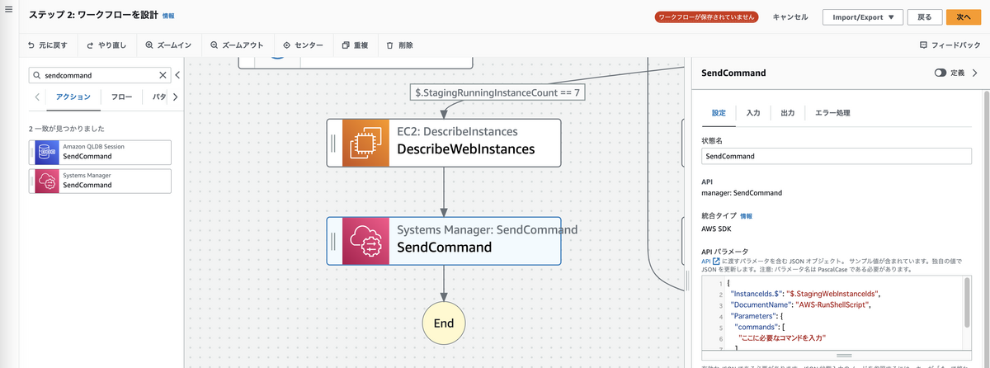The image size is (990, 368).
Task: Click the inspector panel divider handle
Action: (686, 282)
